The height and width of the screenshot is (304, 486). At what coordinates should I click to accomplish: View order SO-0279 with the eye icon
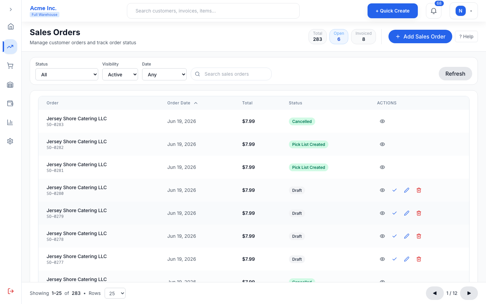[x=382, y=213]
